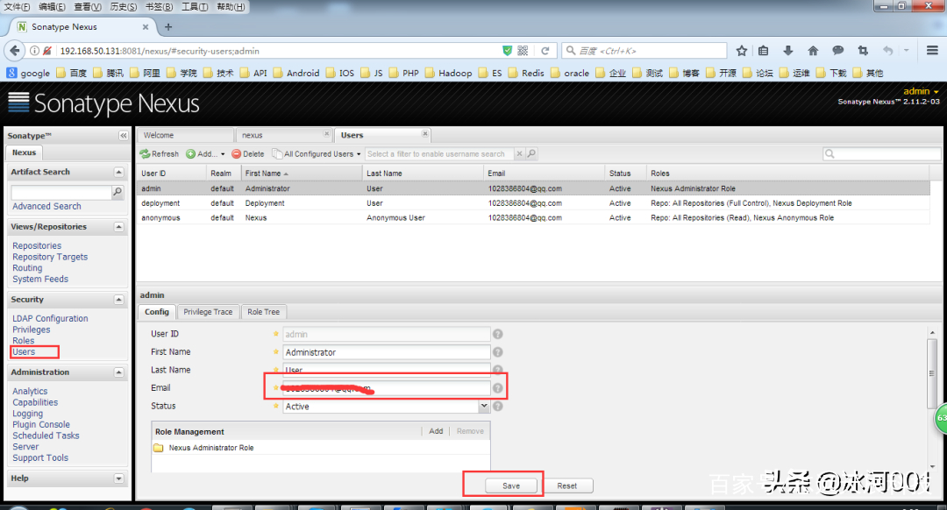
Task: Open the Repositories link
Action: (37, 245)
